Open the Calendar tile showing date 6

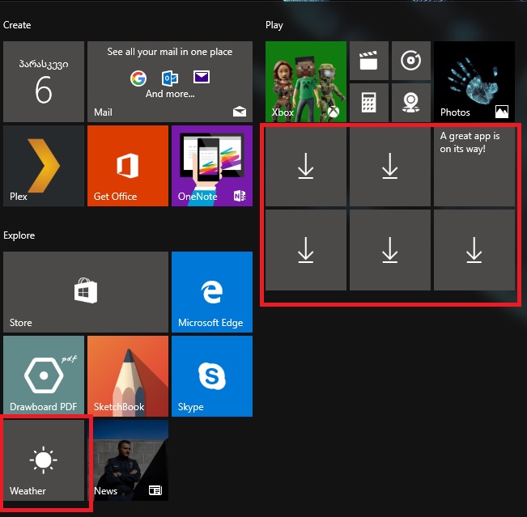44,82
